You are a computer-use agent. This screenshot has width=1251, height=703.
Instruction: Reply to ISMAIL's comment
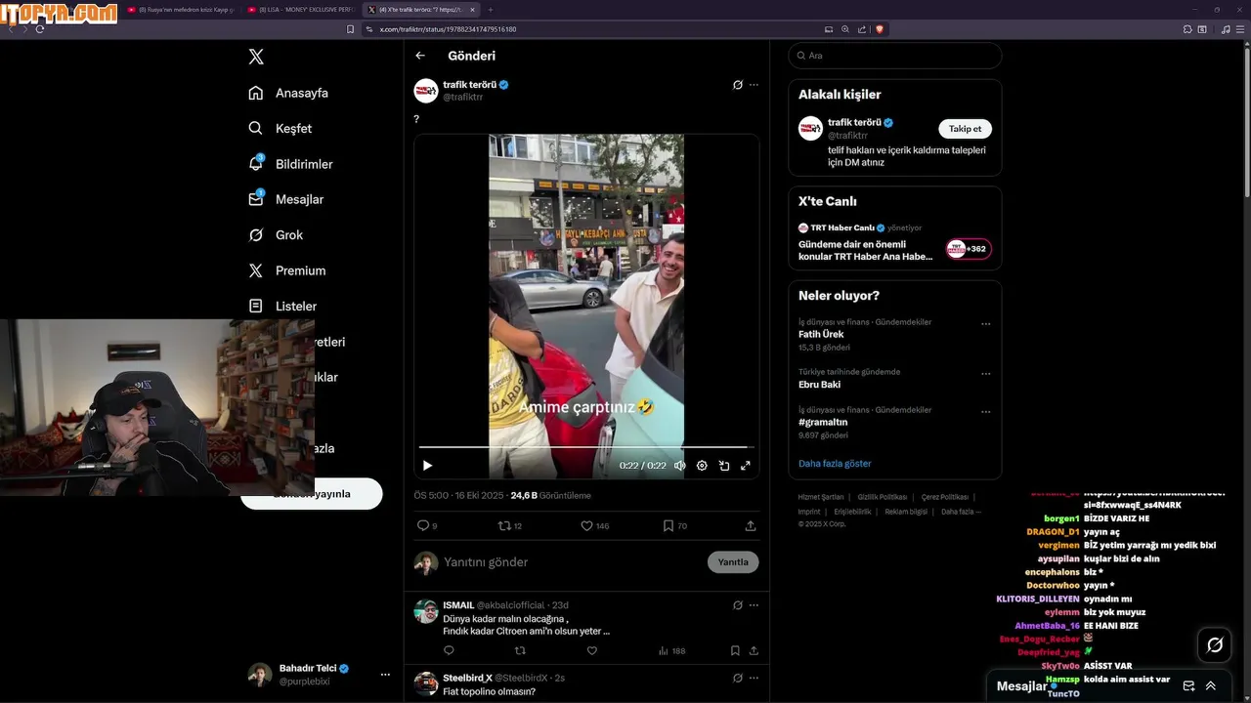point(449,650)
